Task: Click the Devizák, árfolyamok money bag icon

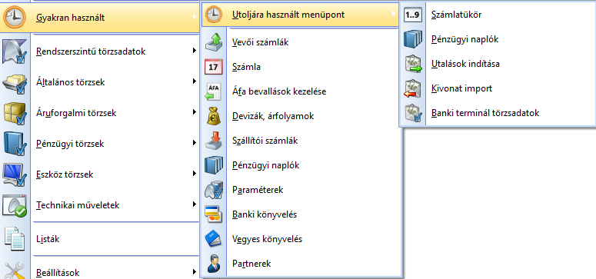Action: (214, 116)
